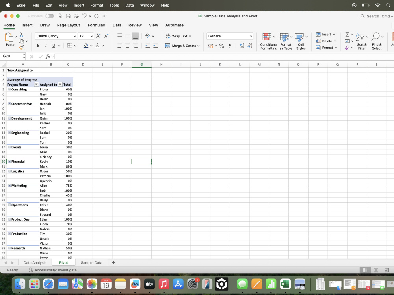This screenshot has height=295, width=394.
Task: Collapse the Logistics group
Action: [x=9, y=171]
